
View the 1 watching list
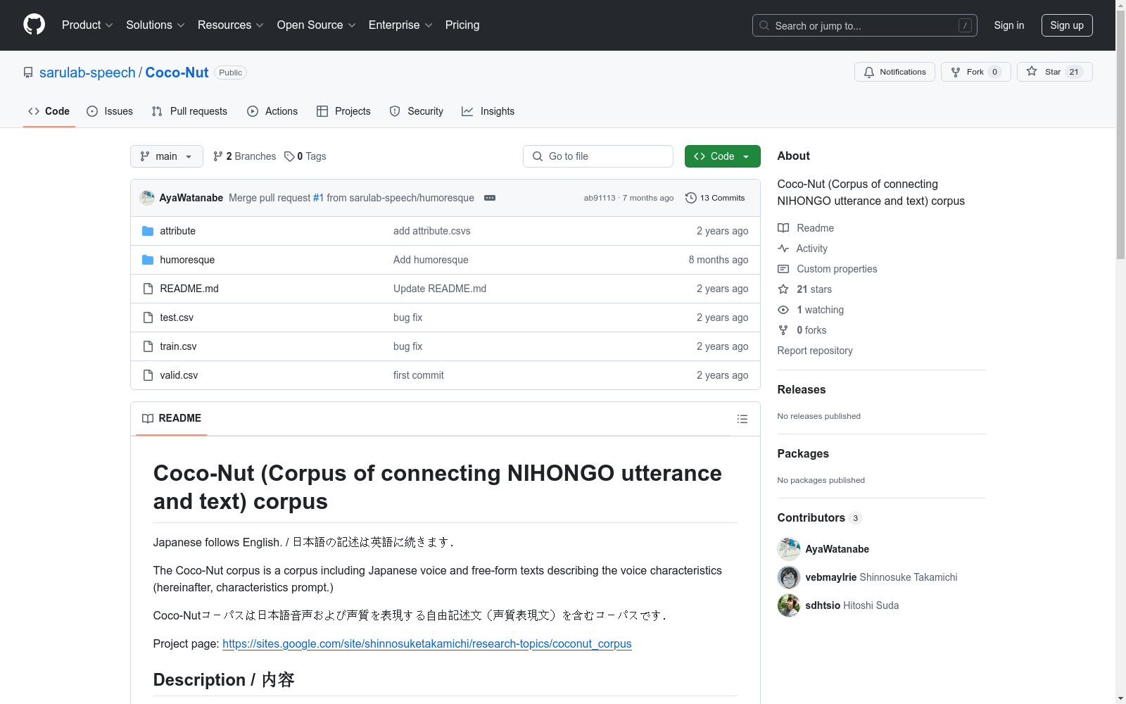[811, 310]
